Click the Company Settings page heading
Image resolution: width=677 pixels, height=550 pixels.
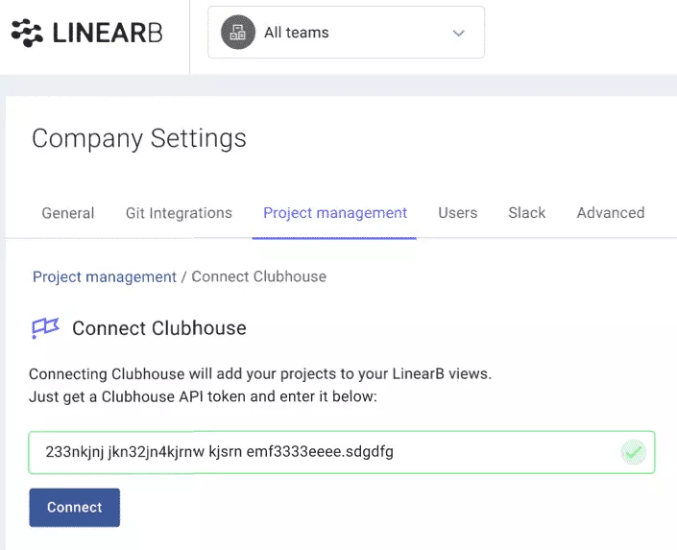pyautogui.click(x=139, y=138)
